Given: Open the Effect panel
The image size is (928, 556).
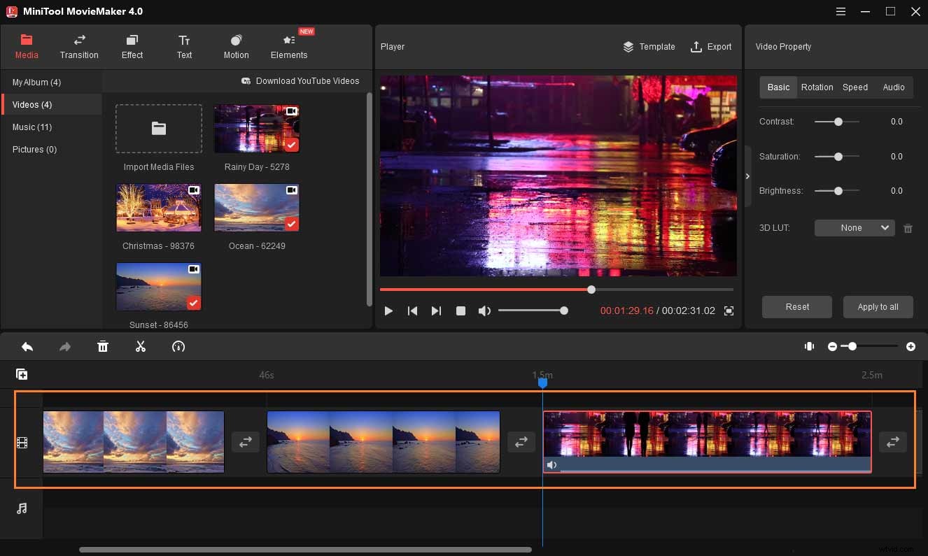Looking at the screenshot, I should pyautogui.click(x=132, y=46).
